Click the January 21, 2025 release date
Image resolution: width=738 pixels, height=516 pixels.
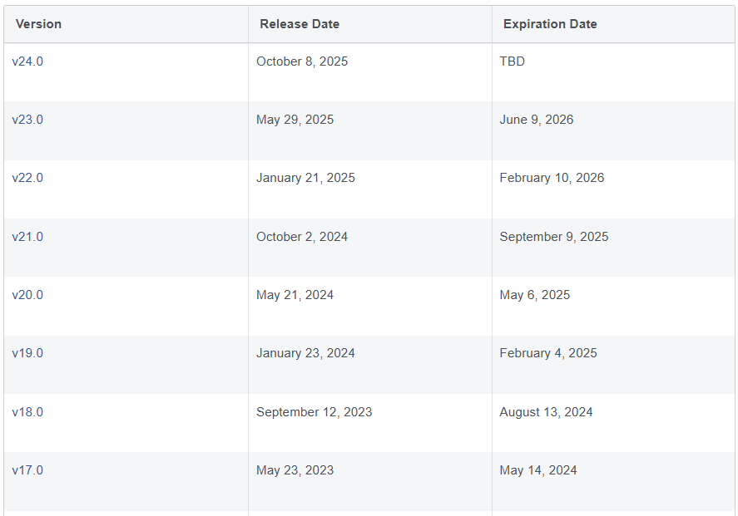(305, 178)
